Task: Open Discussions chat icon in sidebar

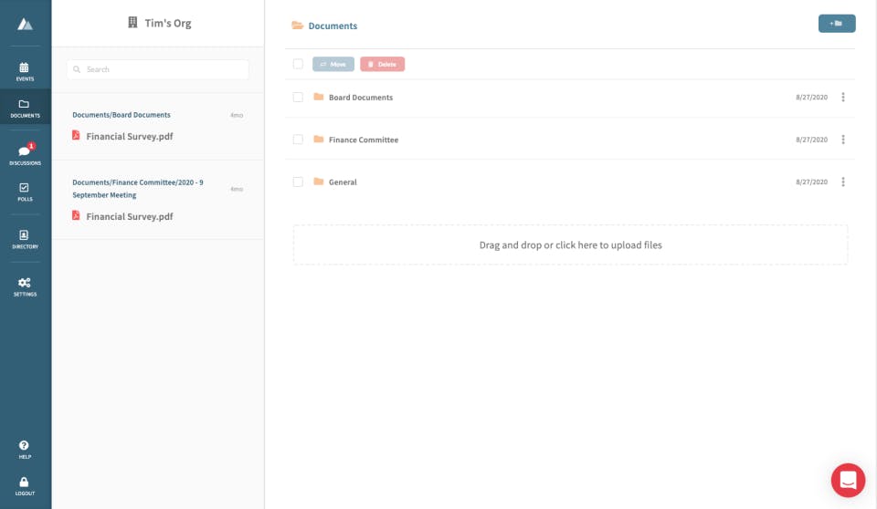Action: click(x=25, y=151)
